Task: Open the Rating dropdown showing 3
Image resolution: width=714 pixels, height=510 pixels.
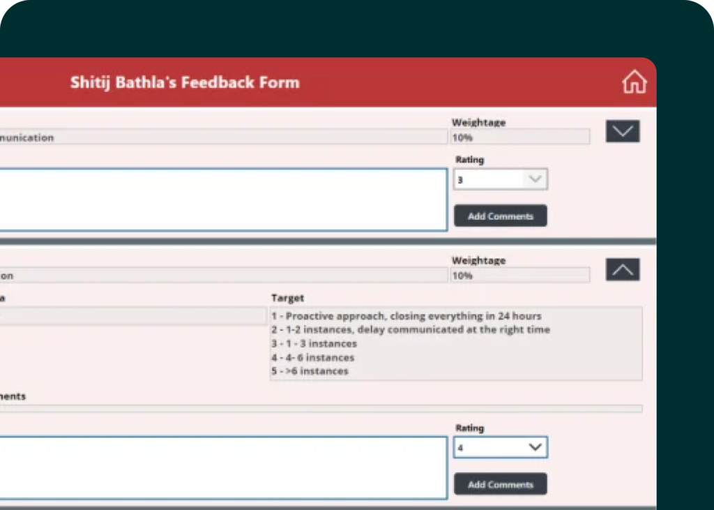Action: pyautogui.click(x=500, y=179)
